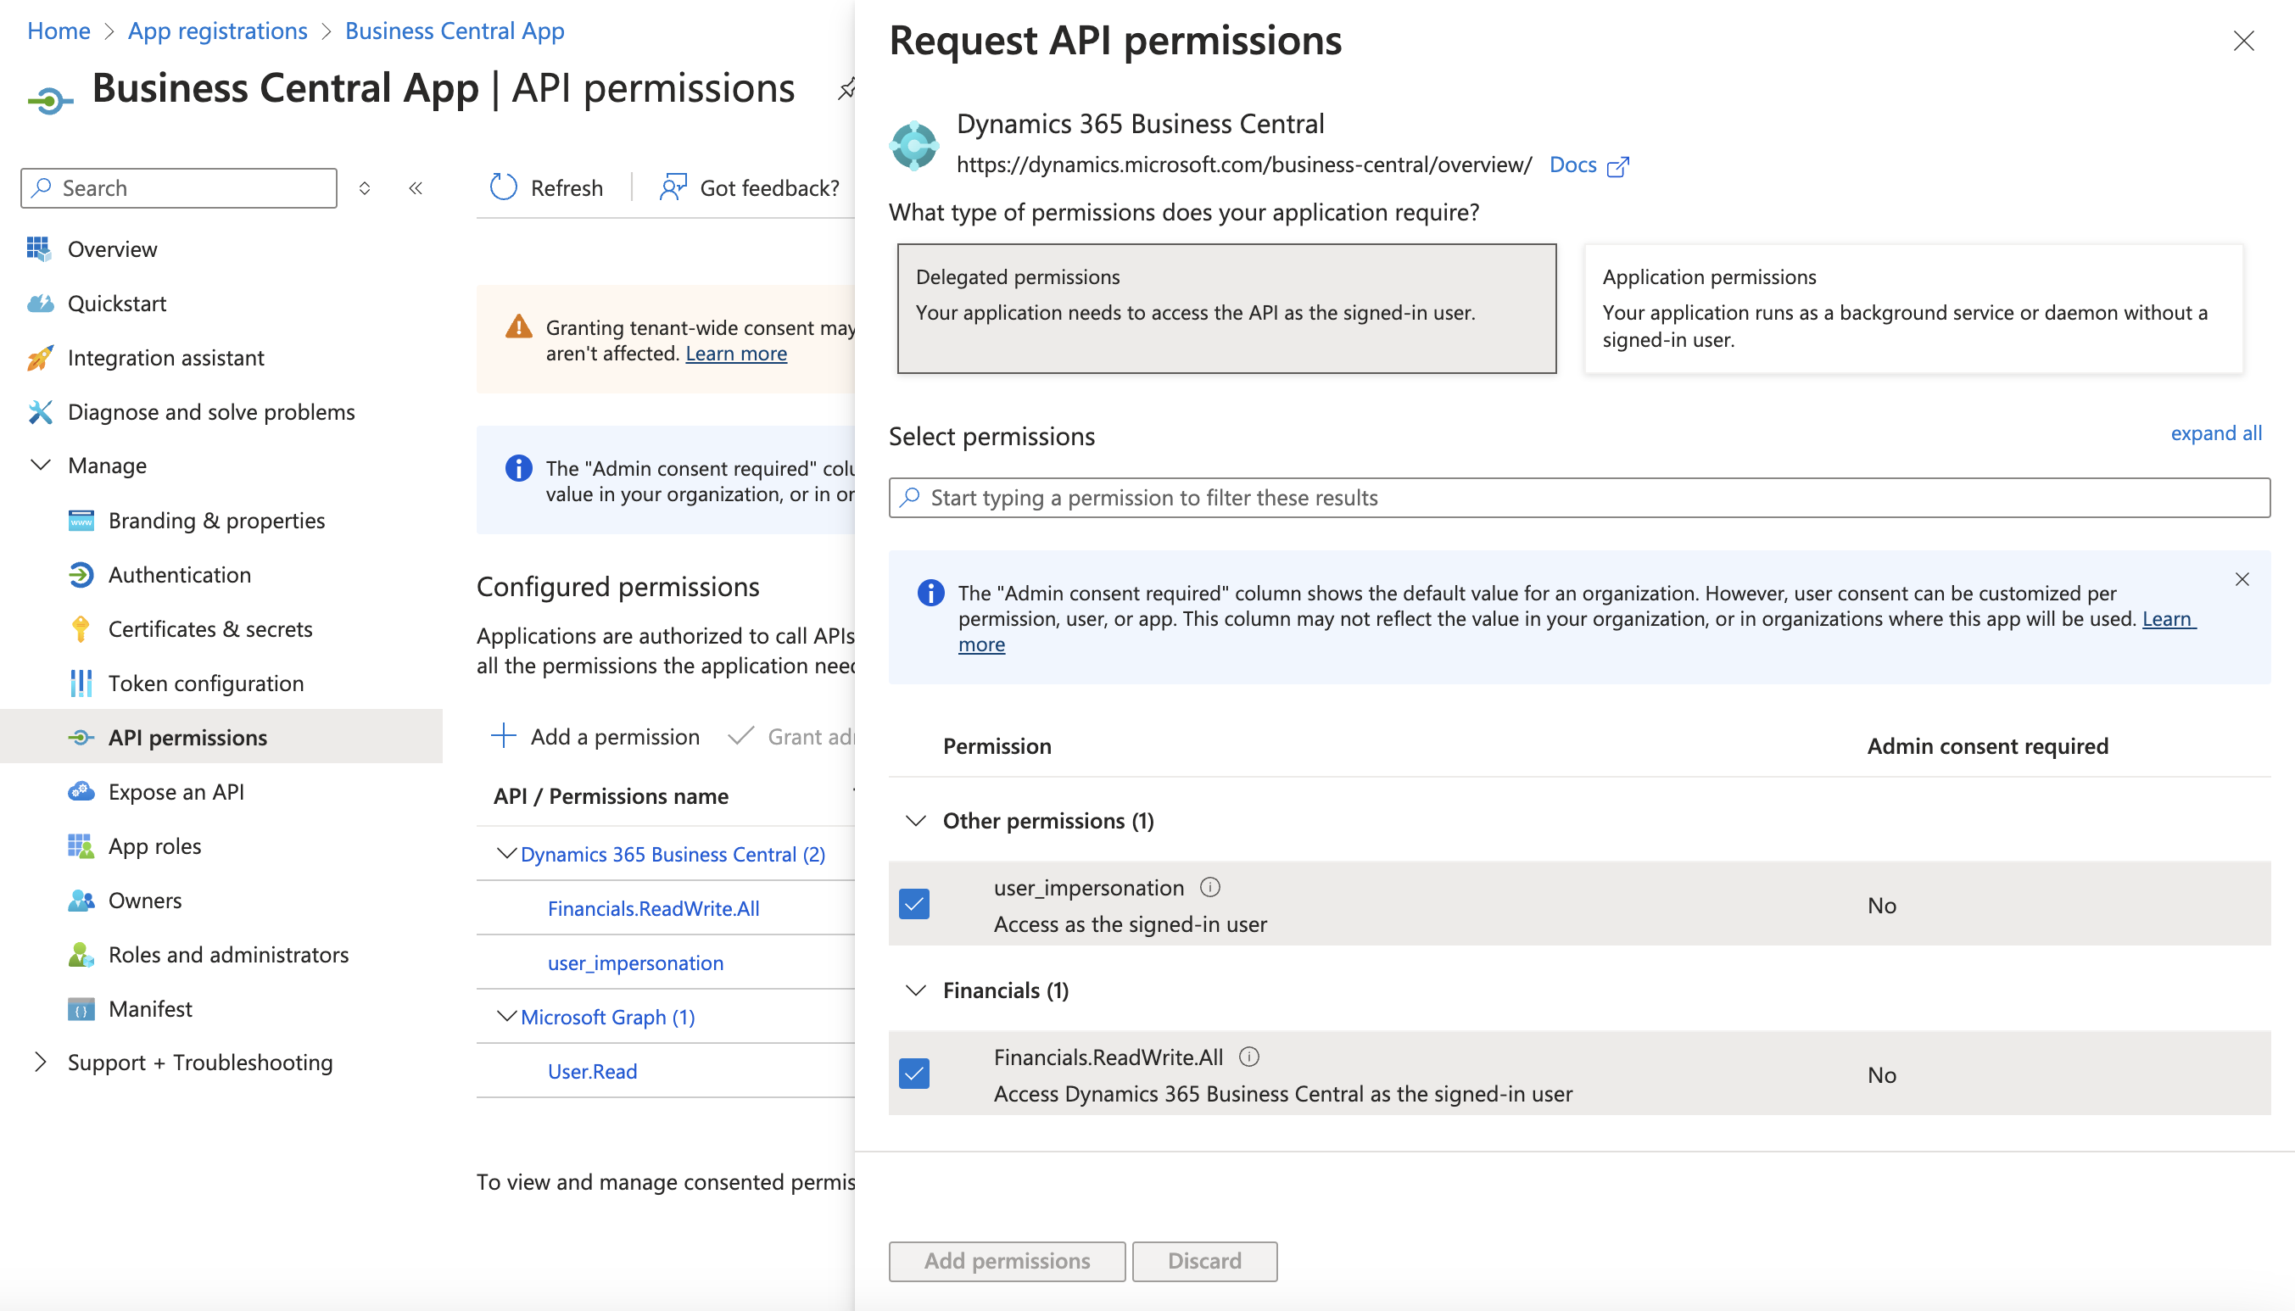Open the Authentication menu item
This screenshot has width=2295, height=1311.
point(179,574)
